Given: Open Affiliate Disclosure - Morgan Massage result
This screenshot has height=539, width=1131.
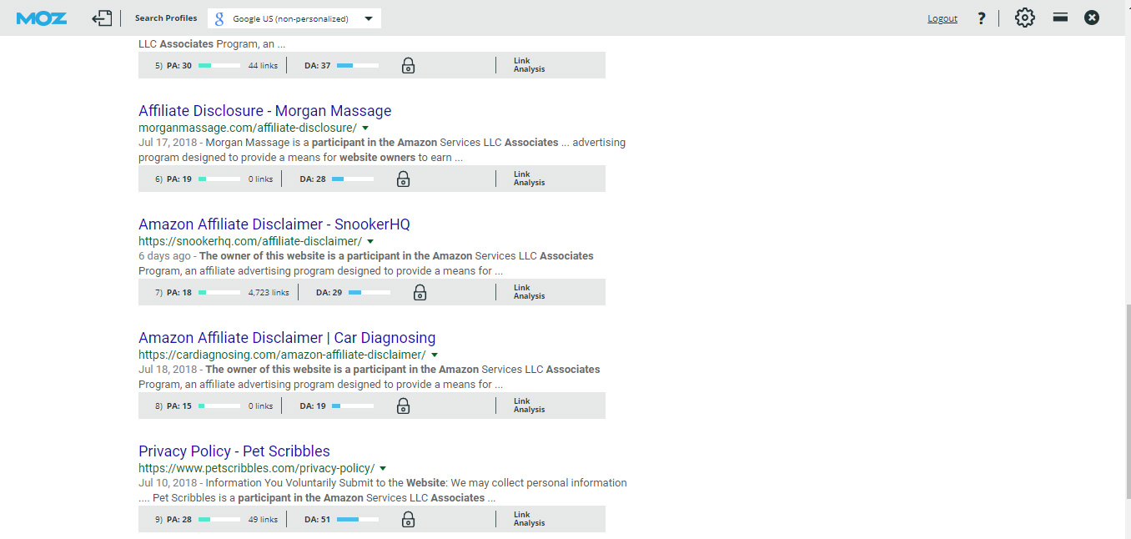Looking at the screenshot, I should coord(264,111).
